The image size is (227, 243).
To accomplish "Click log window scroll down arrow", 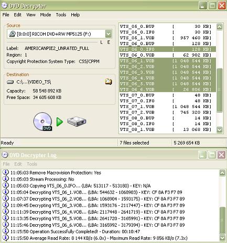I will pos(222,237).
